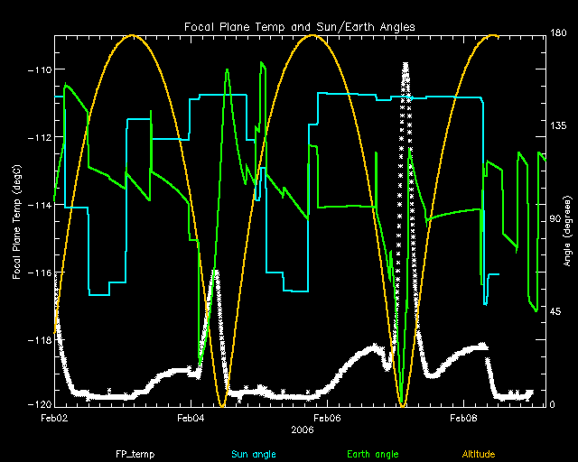
Task: Click the Feb06 x-axis tick label
Action: tap(327, 419)
